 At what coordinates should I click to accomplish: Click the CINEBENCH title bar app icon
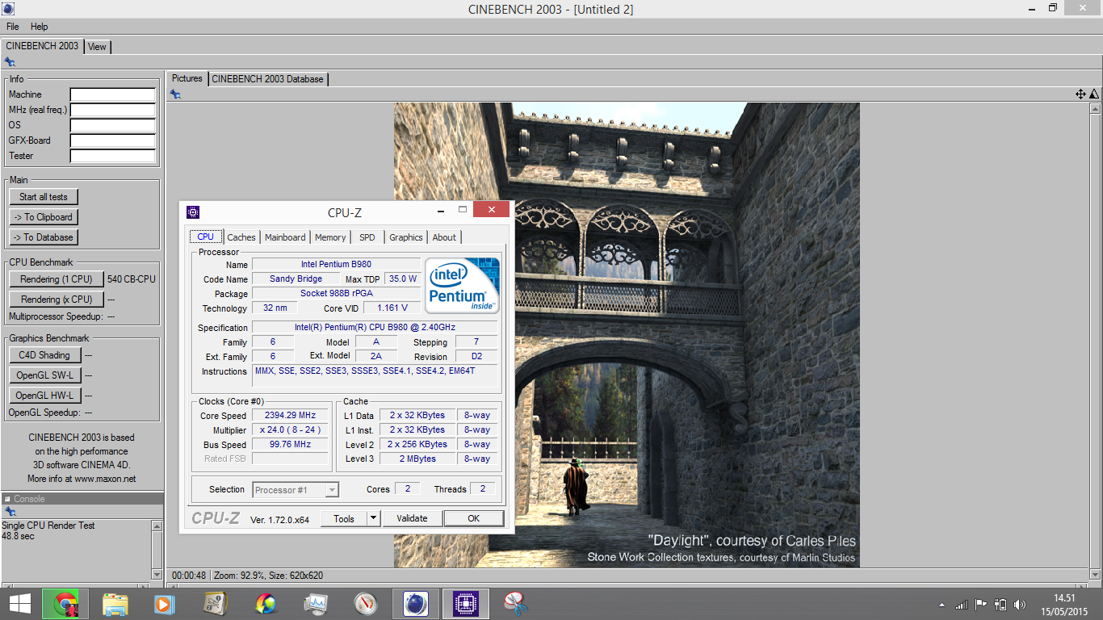click(x=8, y=9)
